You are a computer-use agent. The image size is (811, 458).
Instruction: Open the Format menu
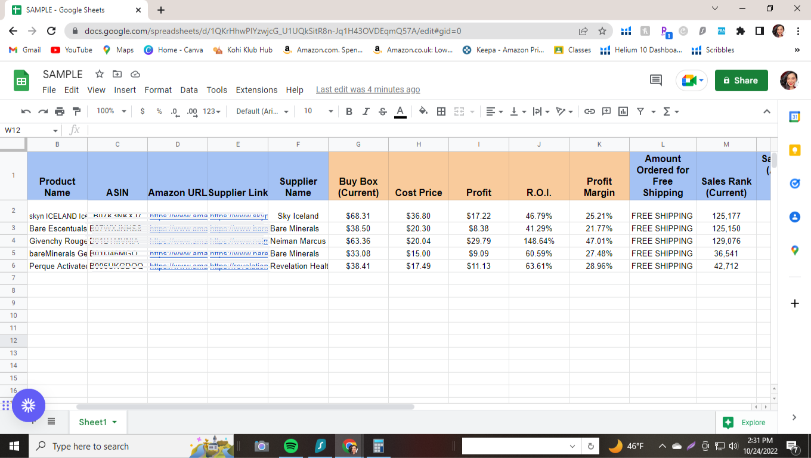(x=158, y=90)
